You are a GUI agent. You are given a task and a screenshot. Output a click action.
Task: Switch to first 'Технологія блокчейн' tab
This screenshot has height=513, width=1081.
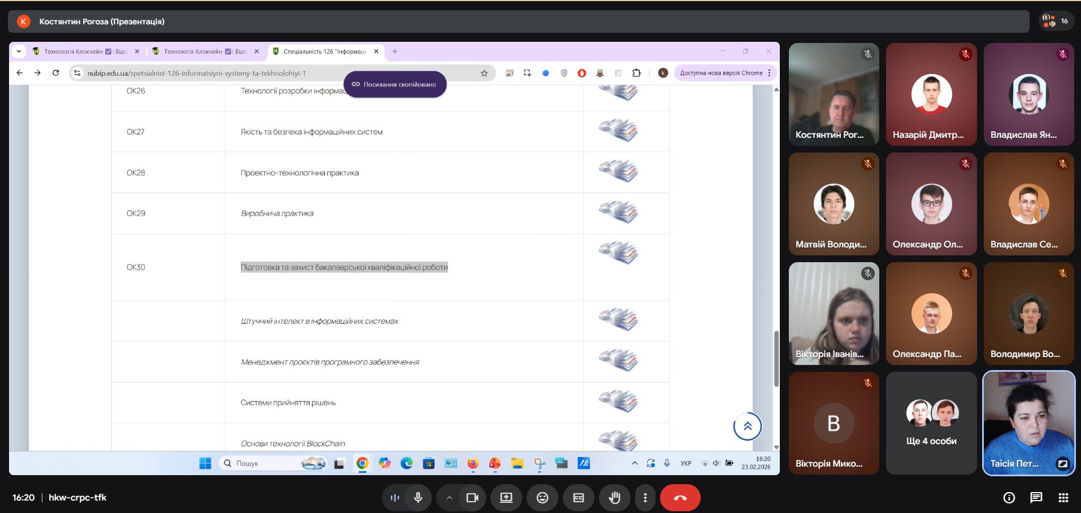(x=86, y=51)
